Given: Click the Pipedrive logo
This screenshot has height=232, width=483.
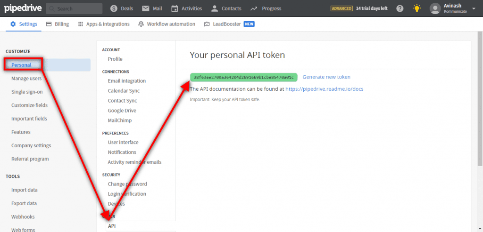Looking at the screenshot, I should [23, 8].
